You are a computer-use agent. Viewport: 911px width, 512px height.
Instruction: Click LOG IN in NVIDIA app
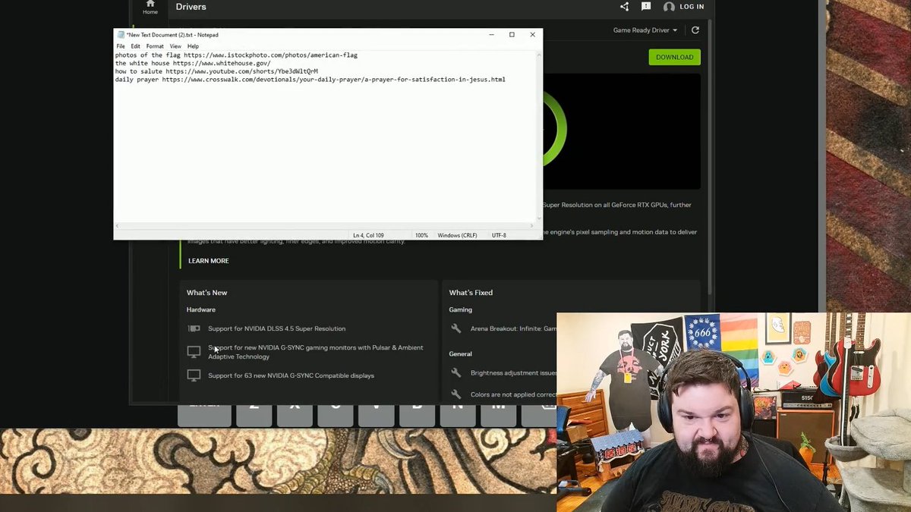tap(692, 7)
